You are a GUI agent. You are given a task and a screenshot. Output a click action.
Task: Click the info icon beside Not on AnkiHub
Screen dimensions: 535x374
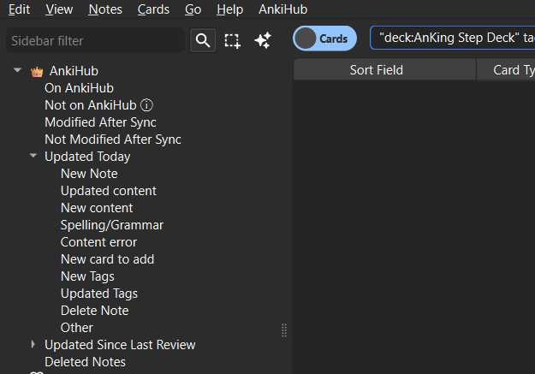tap(146, 105)
